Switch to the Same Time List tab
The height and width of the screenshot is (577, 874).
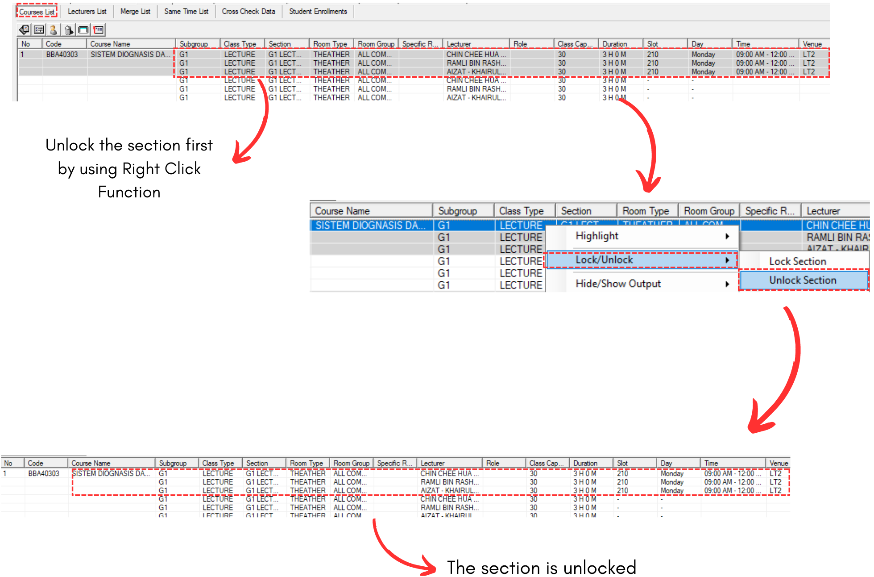click(x=186, y=12)
